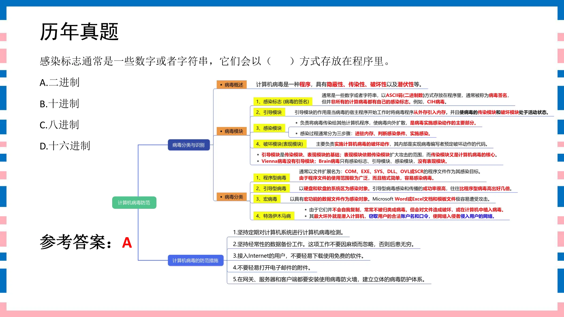Click the orange 病毒模块 node
This screenshot has height=317, width=564.
pyautogui.click(x=232, y=131)
